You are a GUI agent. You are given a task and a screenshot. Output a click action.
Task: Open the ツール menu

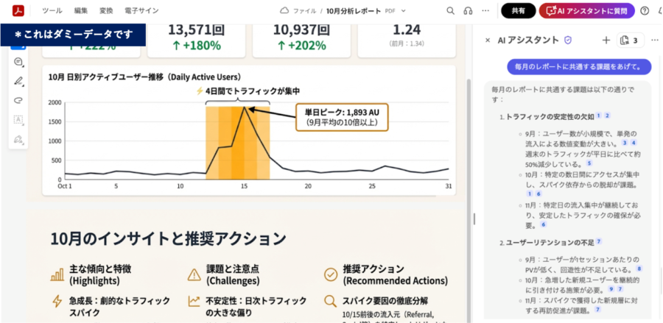[52, 11]
